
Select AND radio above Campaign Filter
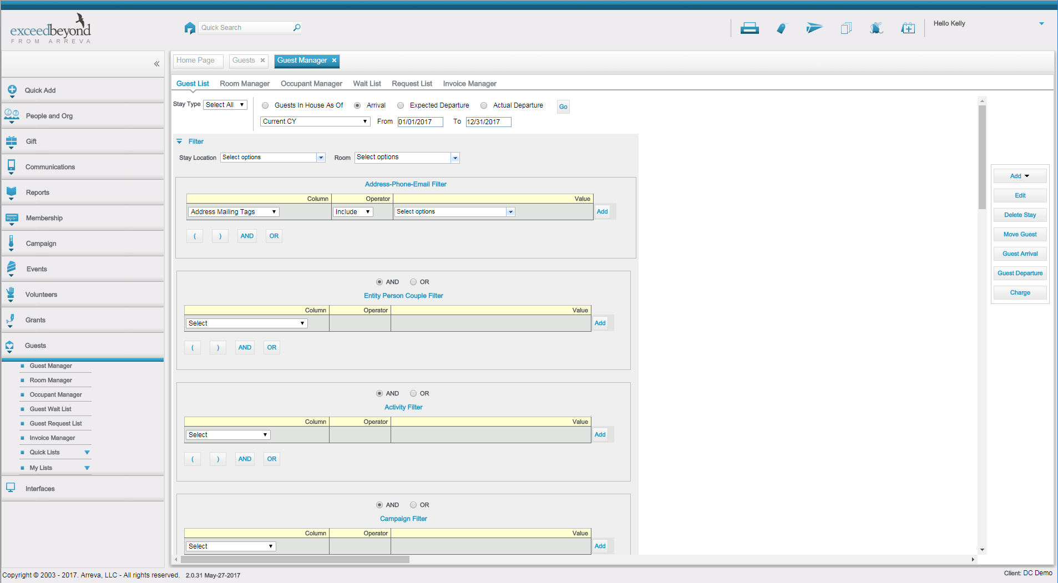(x=379, y=505)
